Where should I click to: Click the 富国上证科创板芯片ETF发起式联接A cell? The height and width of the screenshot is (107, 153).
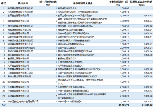(x=83, y=15)
